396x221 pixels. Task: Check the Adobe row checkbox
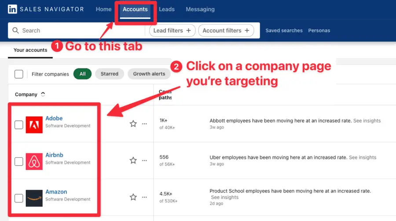[x=18, y=125]
